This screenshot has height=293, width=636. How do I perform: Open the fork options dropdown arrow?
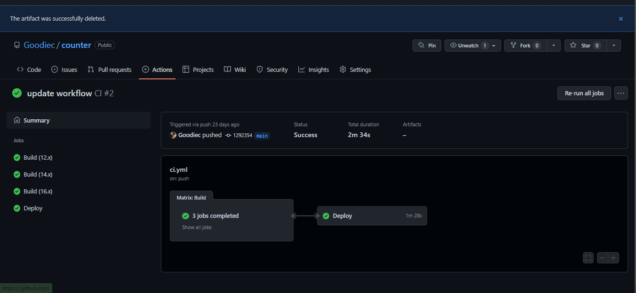pos(553,46)
